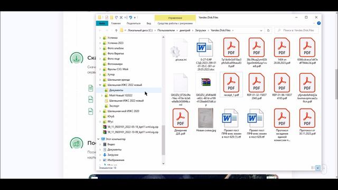Image resolution: width=338 pixels, height=190 pixels.
Task: Select the GKUZU_d54fde98 WinRAR zip archive
Action: pos(206,82)
